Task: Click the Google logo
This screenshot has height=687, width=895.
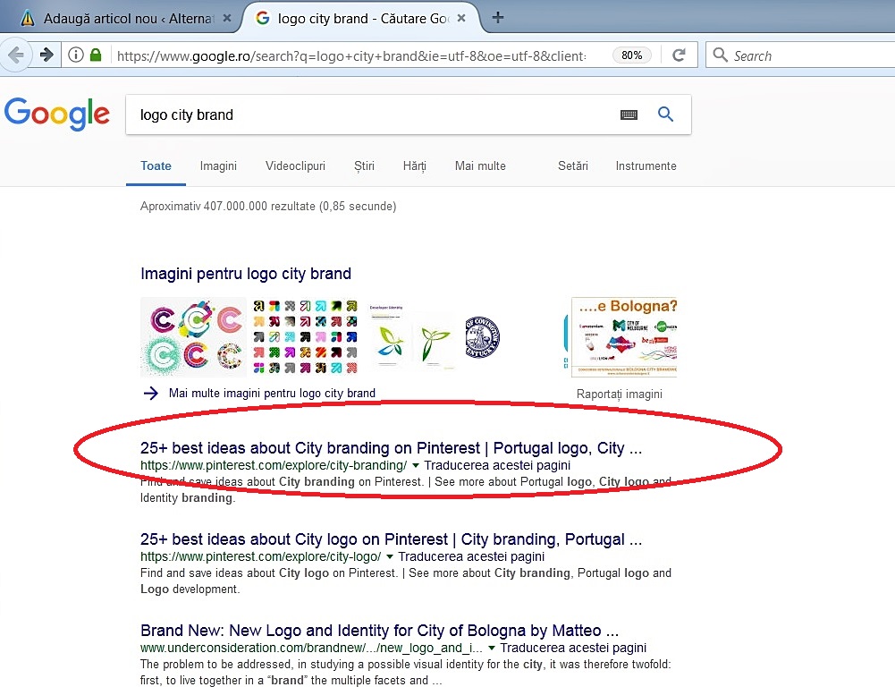Action: [x=57, y=114]
